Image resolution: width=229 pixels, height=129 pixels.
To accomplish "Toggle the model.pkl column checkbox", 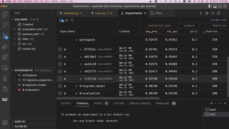I will click(19, 49).
